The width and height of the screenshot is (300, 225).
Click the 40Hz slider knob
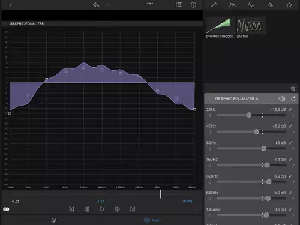pos(256,131)
